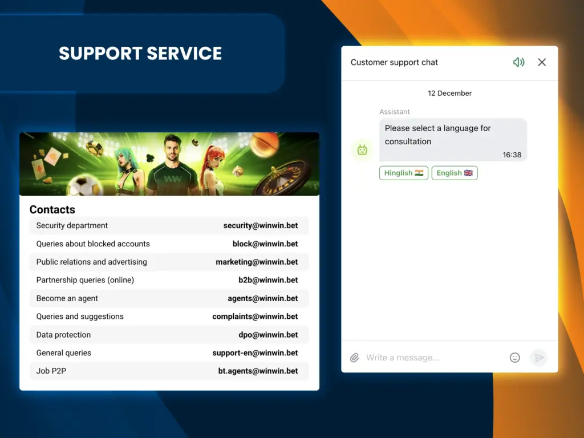Select Hinglish language option

(403, 173)
